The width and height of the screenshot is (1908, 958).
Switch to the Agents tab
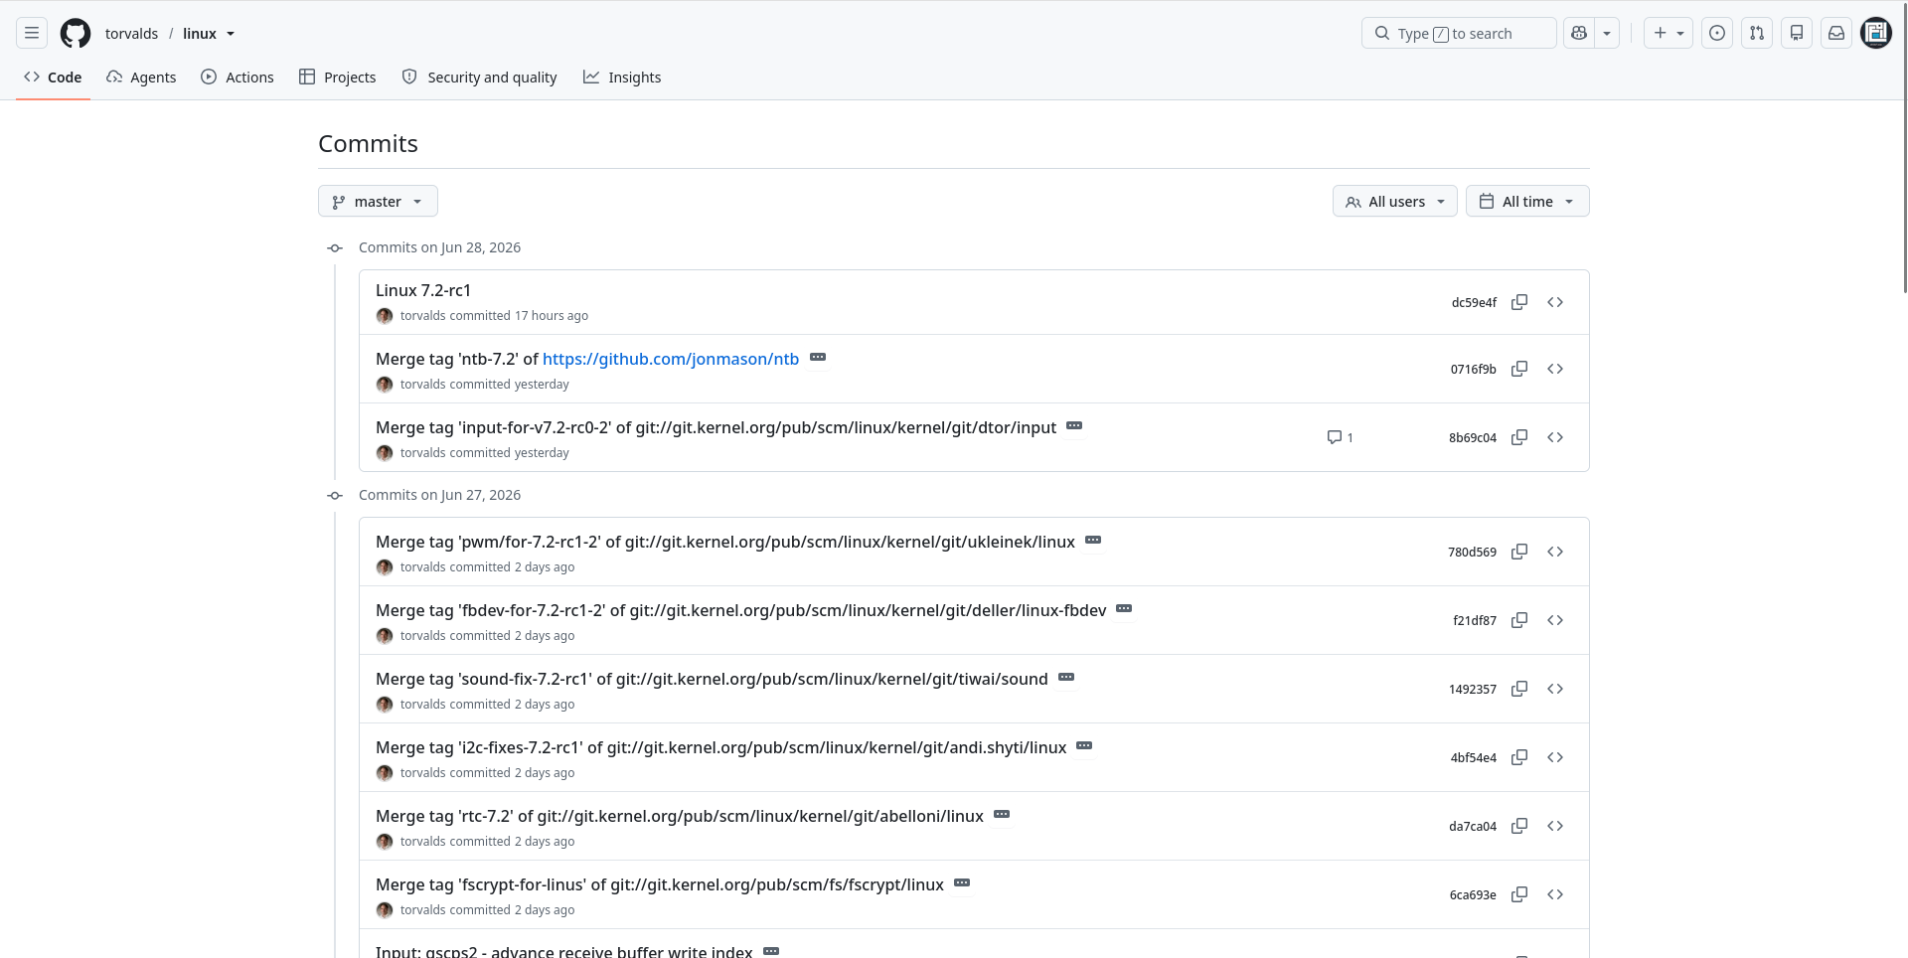(x=141, y=77)
